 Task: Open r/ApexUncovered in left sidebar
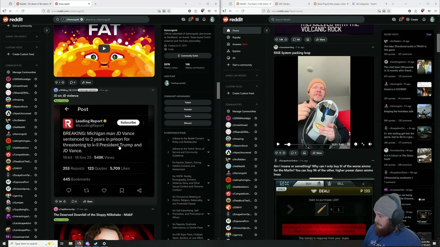pos(22,114)
